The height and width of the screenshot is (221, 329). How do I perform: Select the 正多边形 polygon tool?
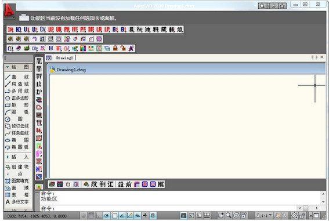[x=17, y=98]
